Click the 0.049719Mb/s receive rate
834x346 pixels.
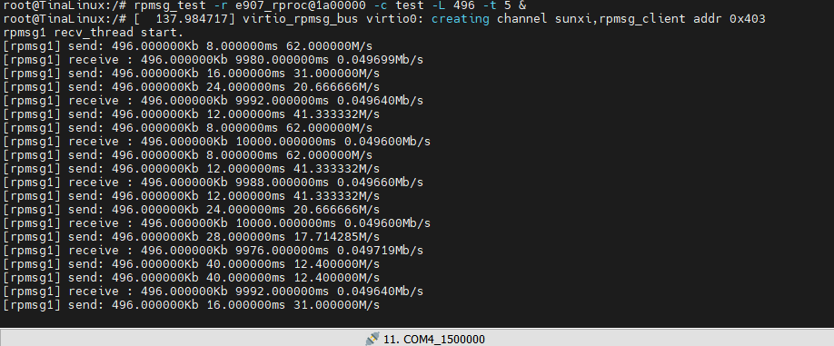coord(381,251)
